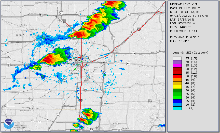
Task: Click the Highway 50 shield
Action: click(129, 14)
